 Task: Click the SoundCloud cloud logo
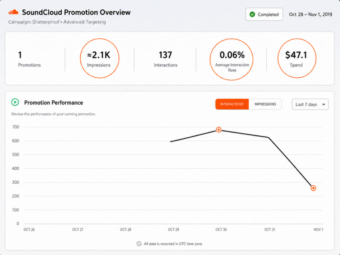coord(13,12)
